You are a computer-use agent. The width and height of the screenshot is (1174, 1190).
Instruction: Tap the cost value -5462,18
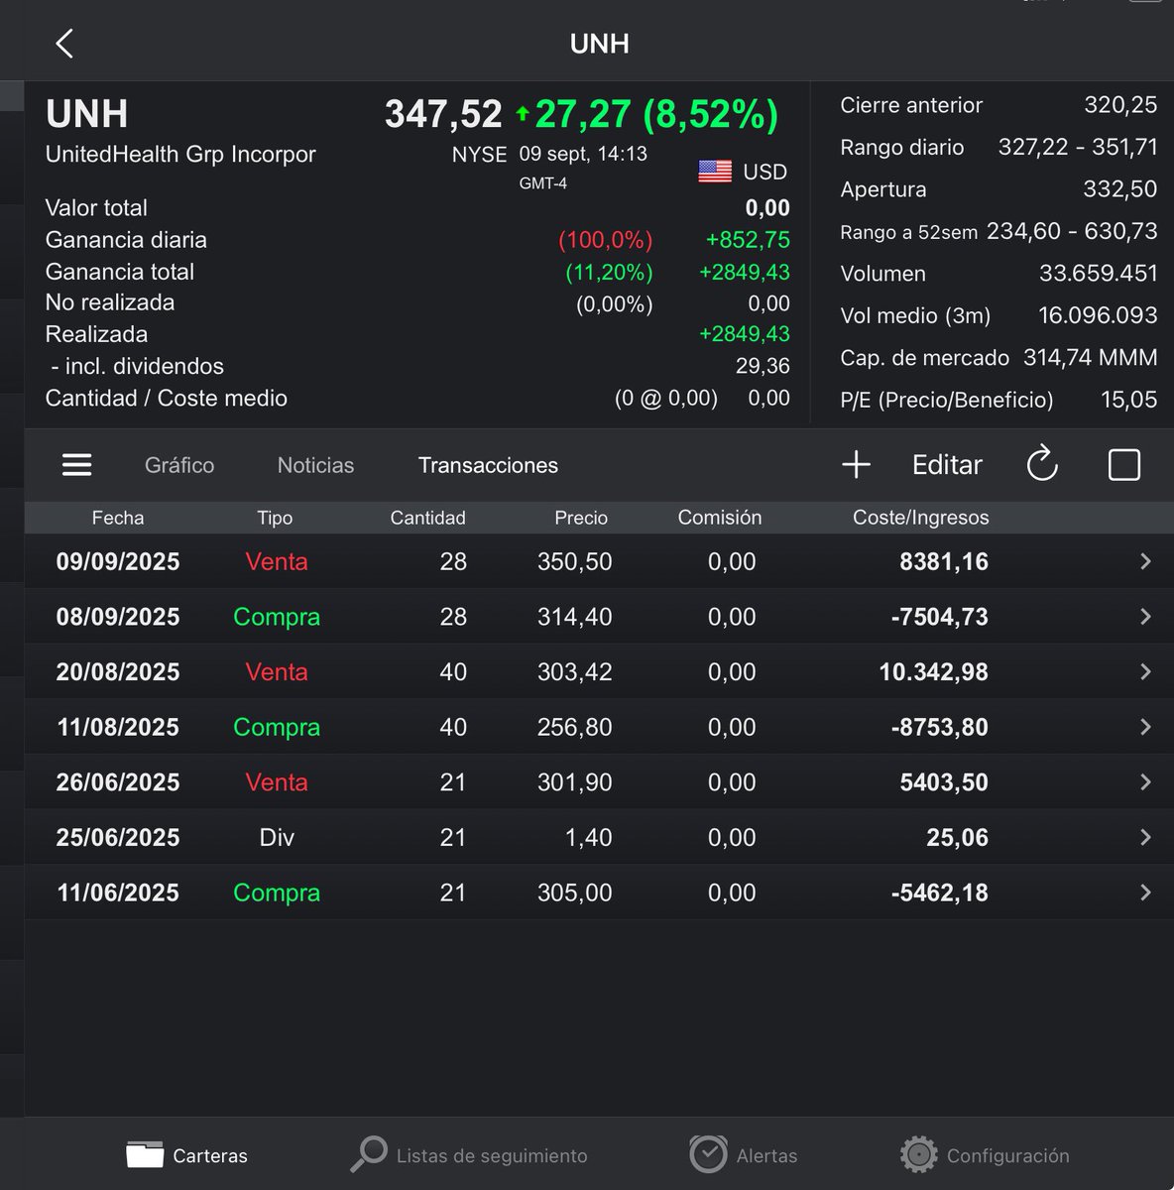(940, 892)
